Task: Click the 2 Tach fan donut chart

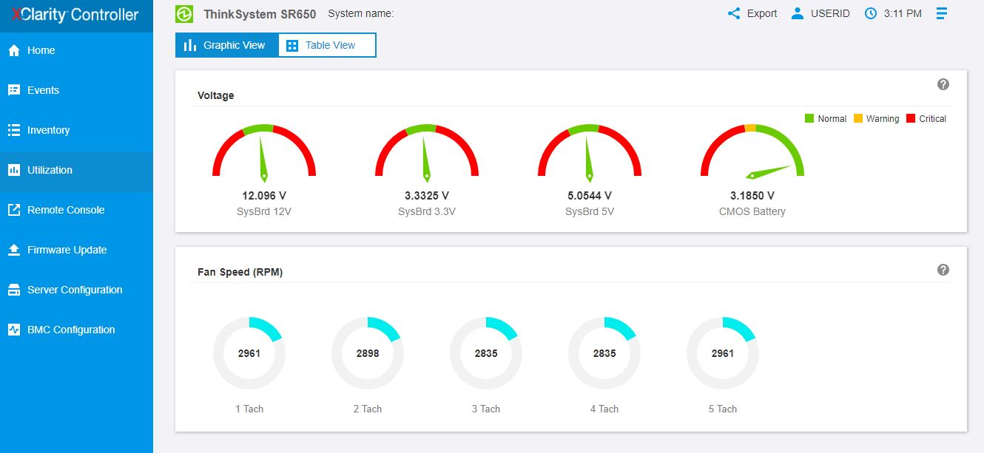Action: [368, 353]
